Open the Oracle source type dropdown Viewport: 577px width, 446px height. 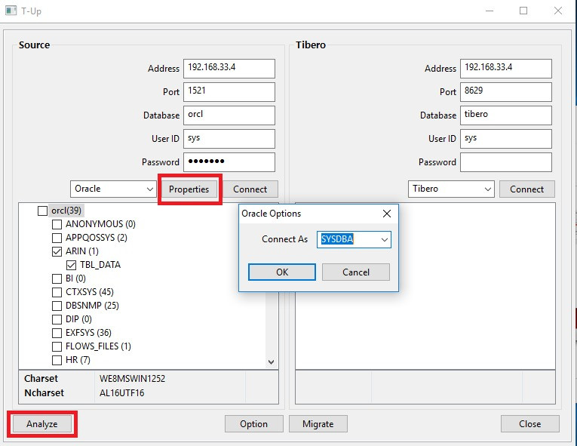pyautogui.click(x=113, y=189)
